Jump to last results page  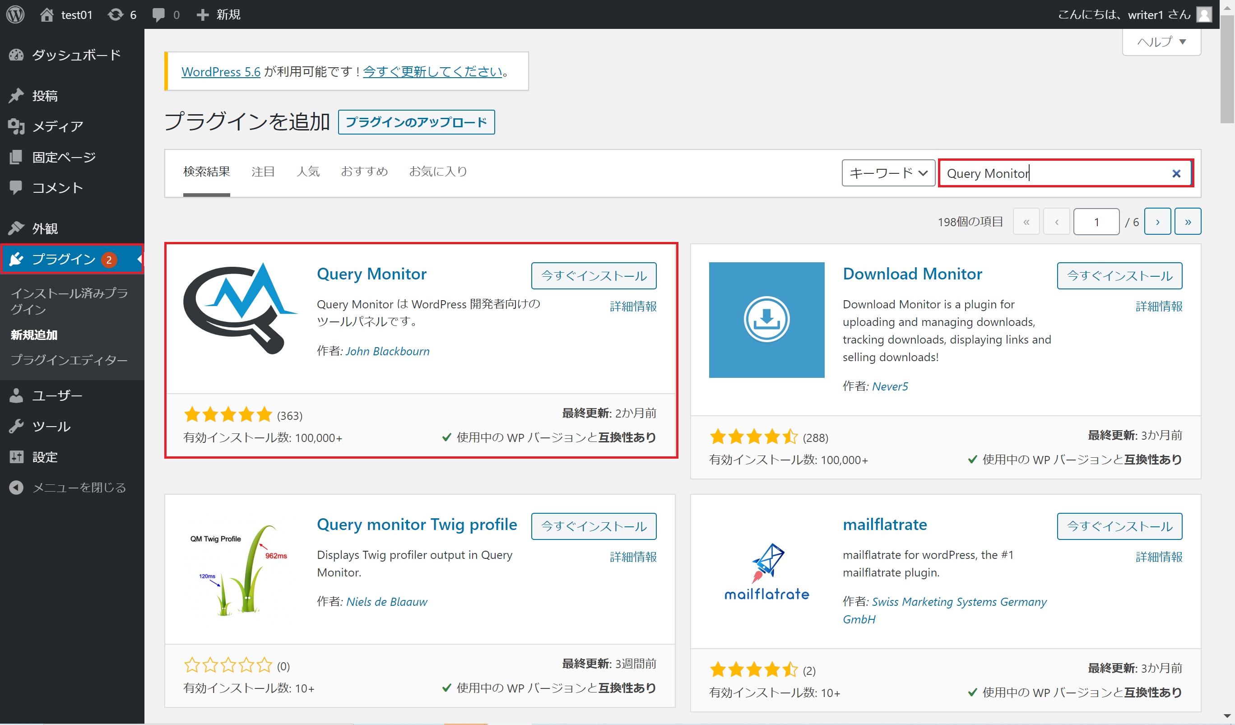pos(1188,222)
